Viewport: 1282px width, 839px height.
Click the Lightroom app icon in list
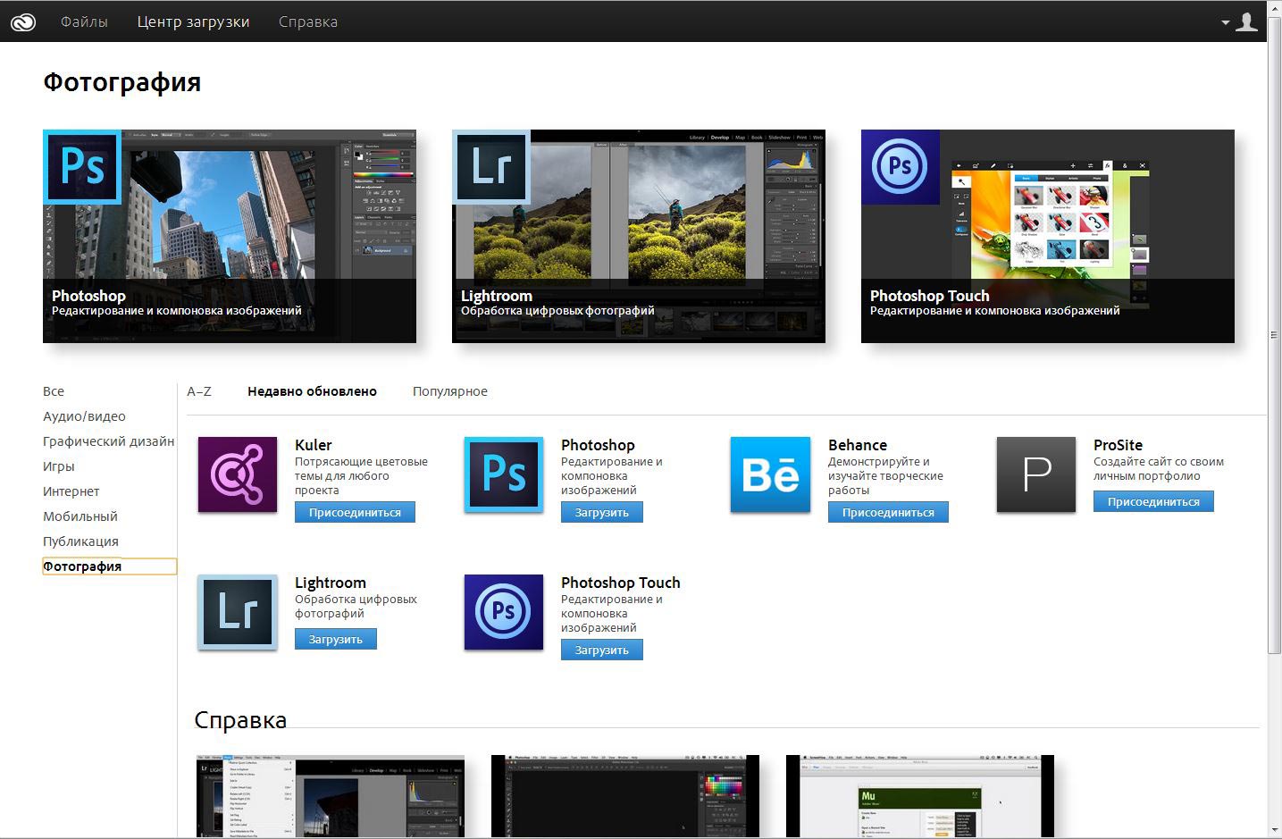[238, 612]
